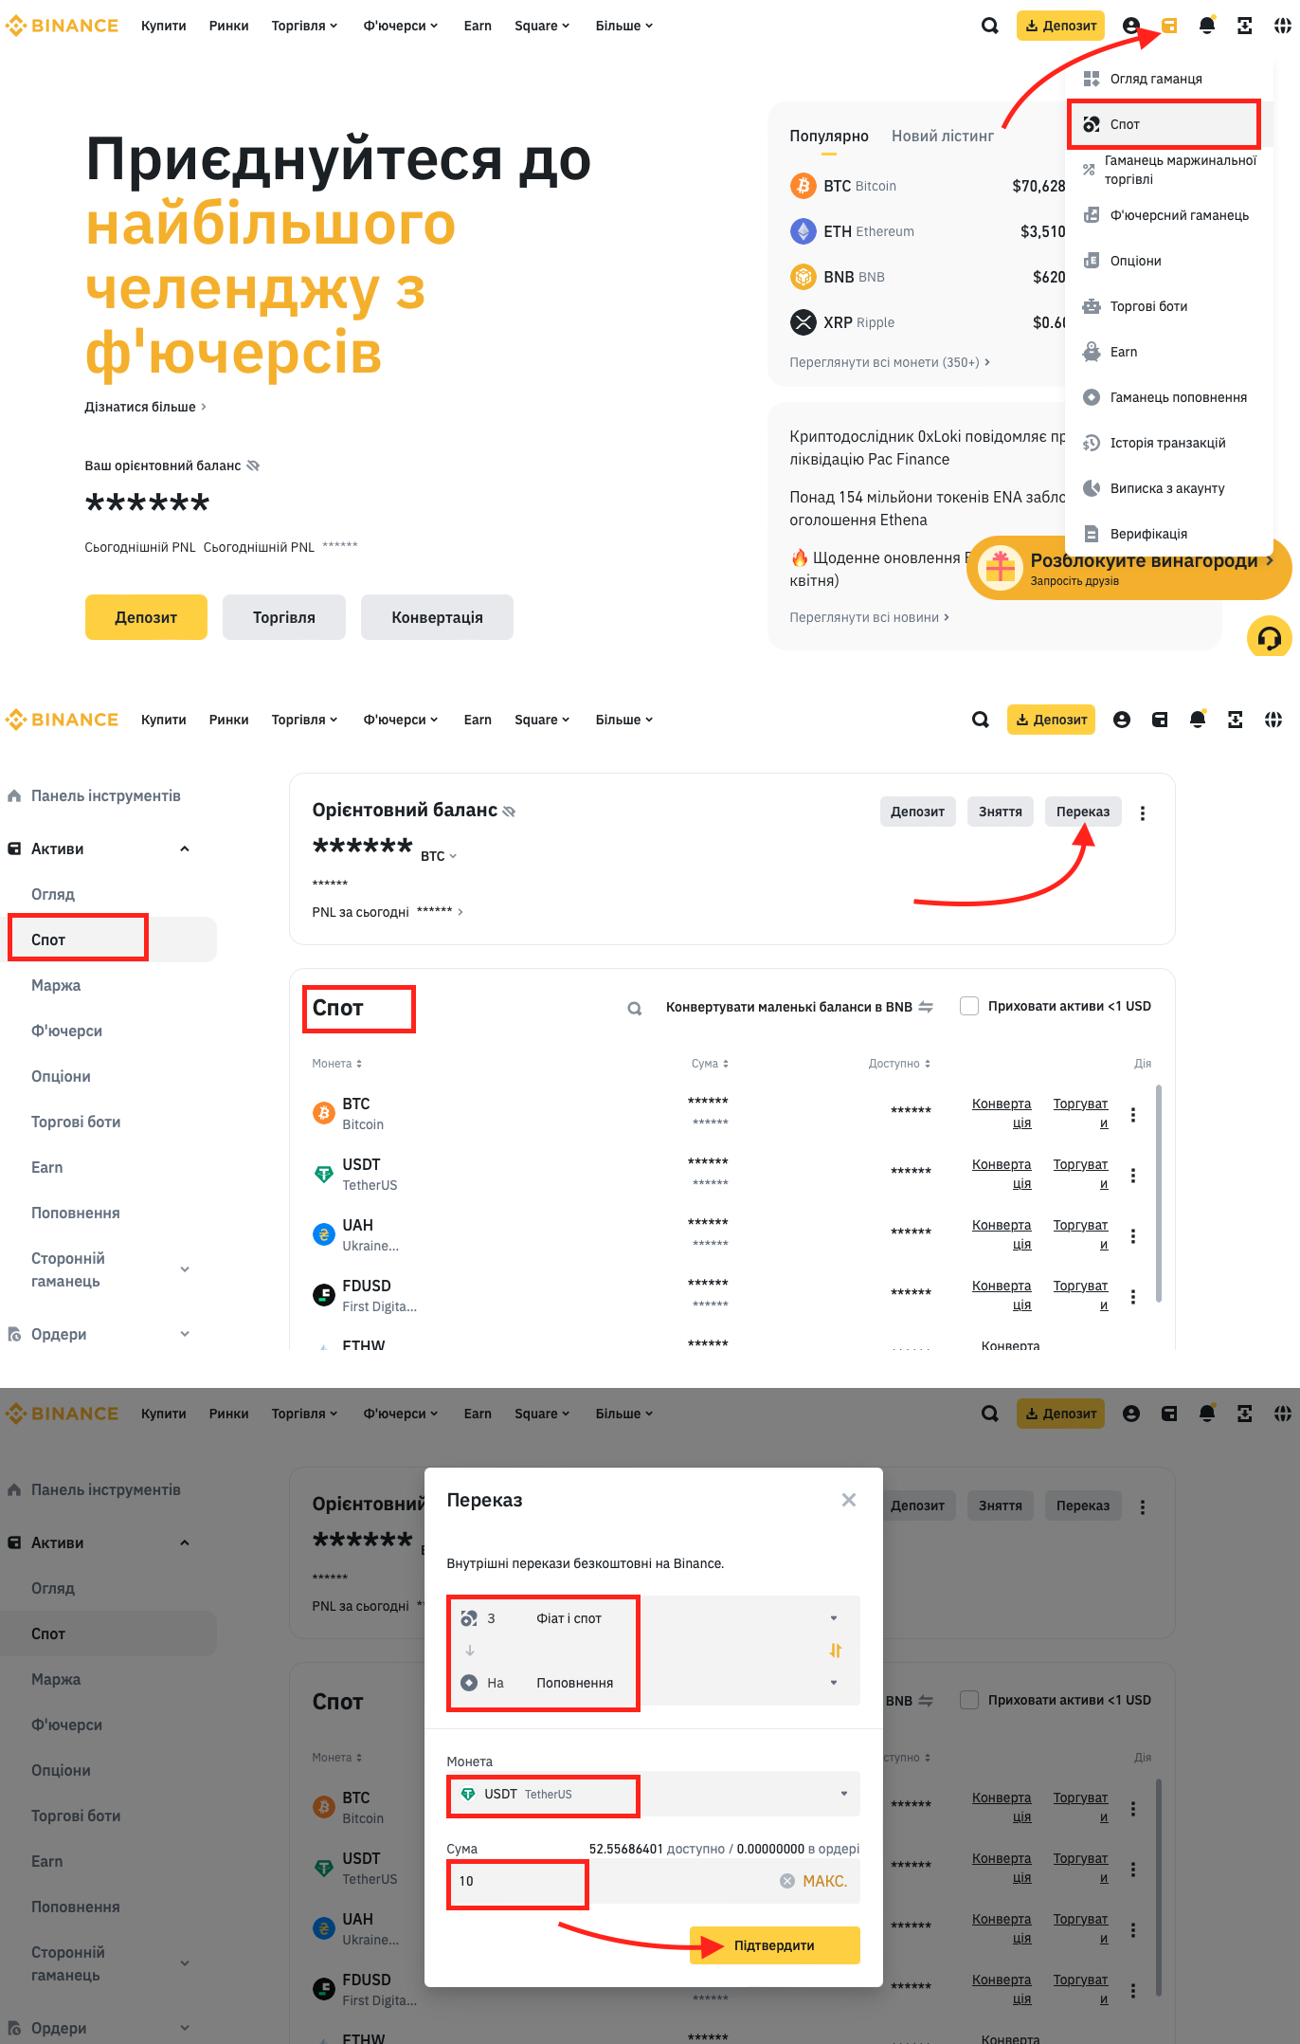1300x2044 pixels.
Task: Click the highlighted wallet icon in homepage header
Action: (x=1169, y=26)
